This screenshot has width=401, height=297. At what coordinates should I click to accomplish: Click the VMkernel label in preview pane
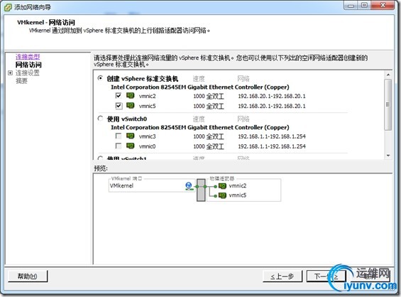[x=121, y=185]
